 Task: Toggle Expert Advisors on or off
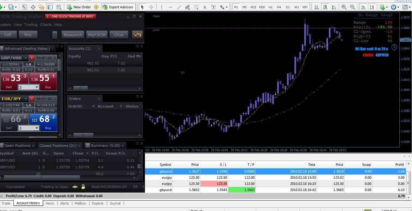(118, 7)
